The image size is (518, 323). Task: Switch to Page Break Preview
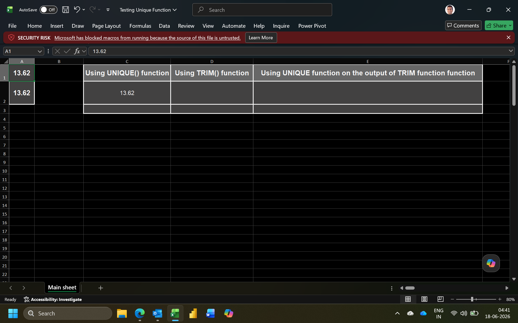point(440,299)
